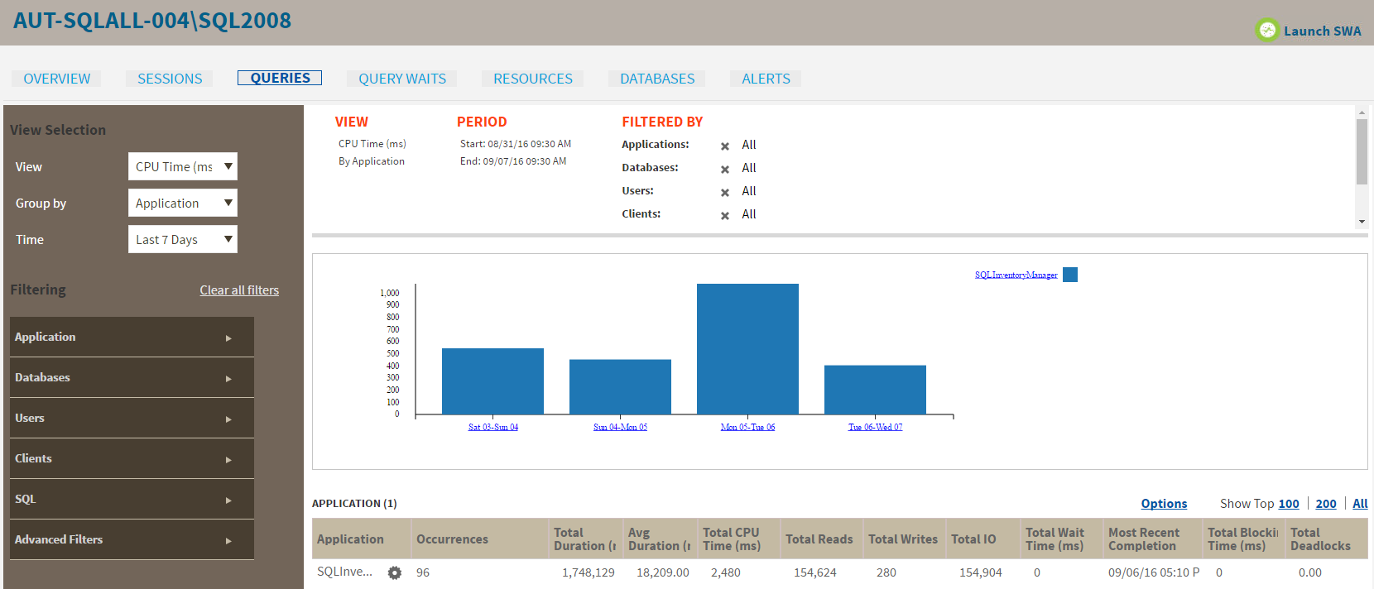Remove the Clients filter with its X icon
Image resolution: width=1374 pixels, height=589 pixels.
click(725, 215)
